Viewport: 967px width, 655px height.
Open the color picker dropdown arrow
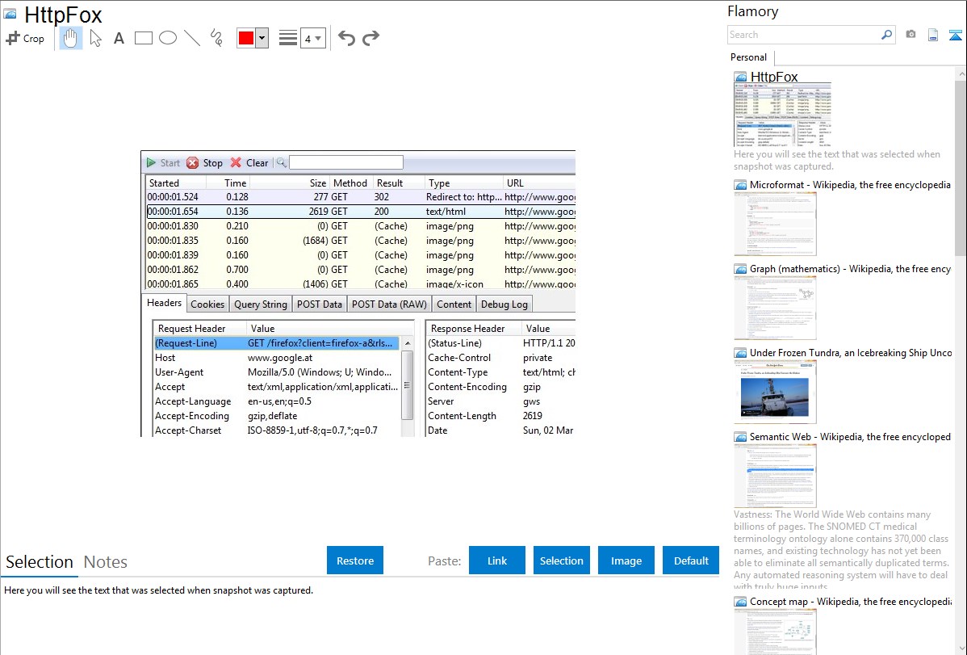262,38
